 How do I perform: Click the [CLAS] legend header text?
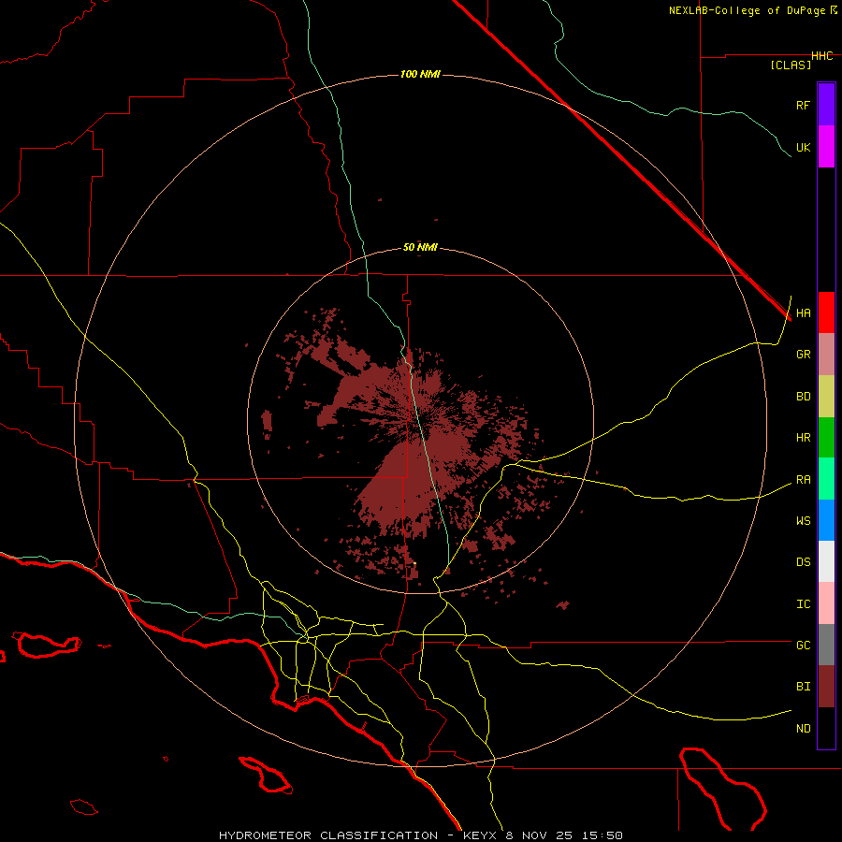pos(791,65)
